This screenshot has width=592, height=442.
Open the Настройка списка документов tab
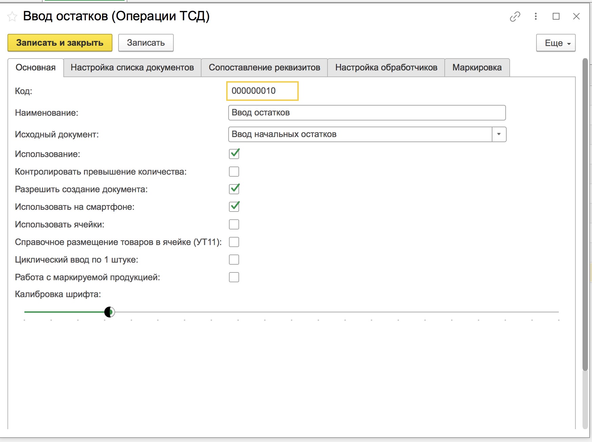(132, 67)
